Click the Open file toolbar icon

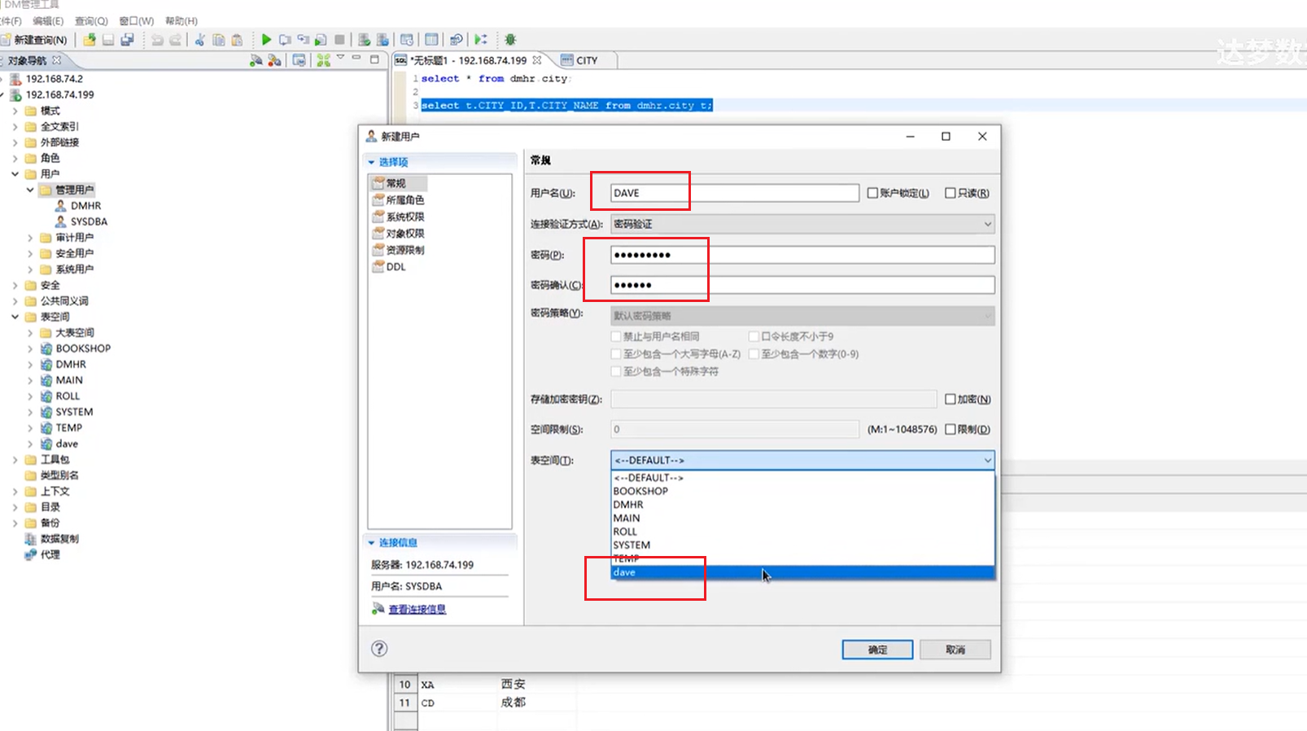(x=89, y=39)
